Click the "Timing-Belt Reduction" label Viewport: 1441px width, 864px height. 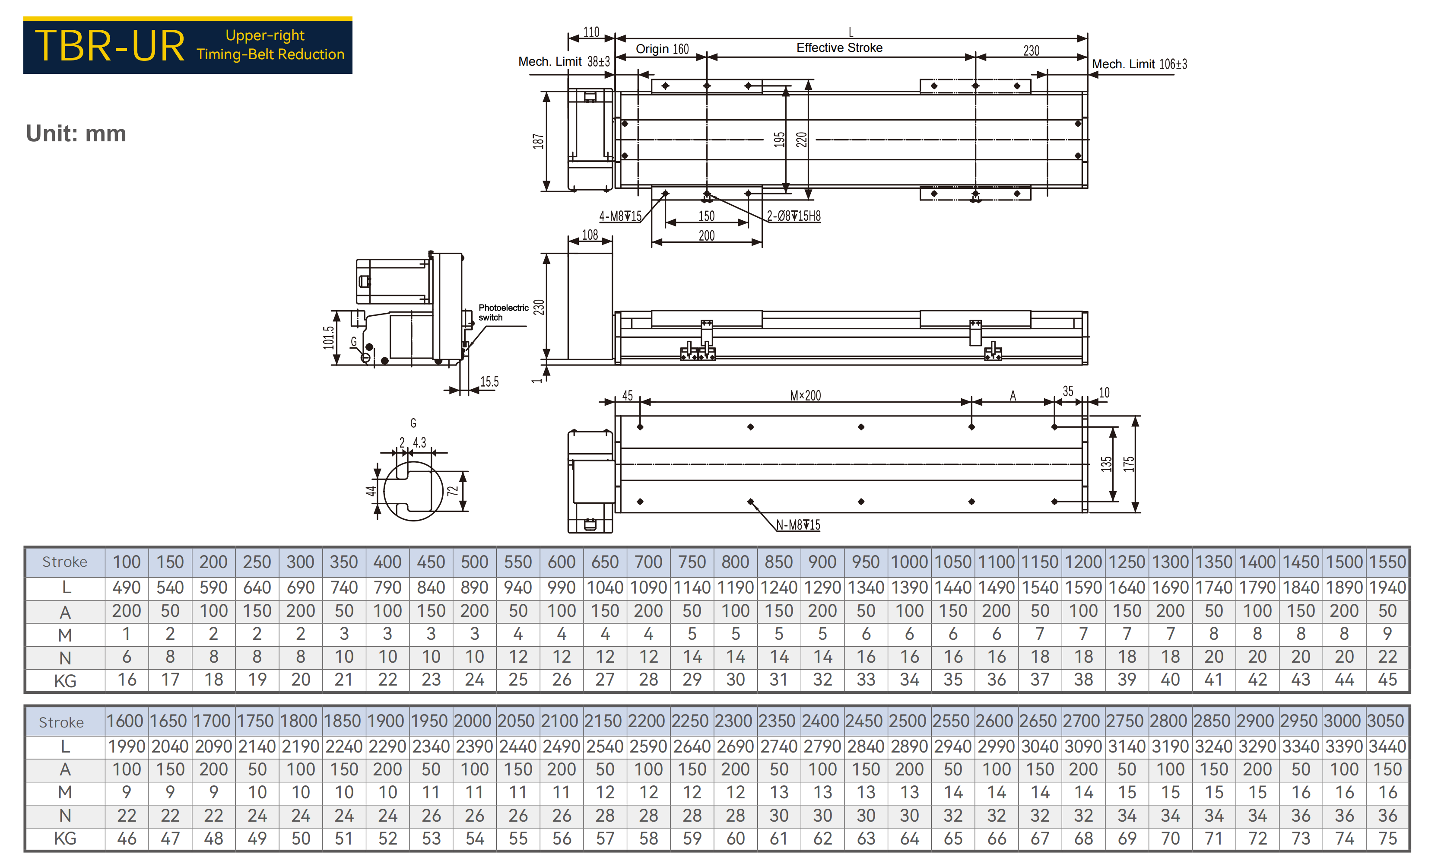[x=270, y=54]
